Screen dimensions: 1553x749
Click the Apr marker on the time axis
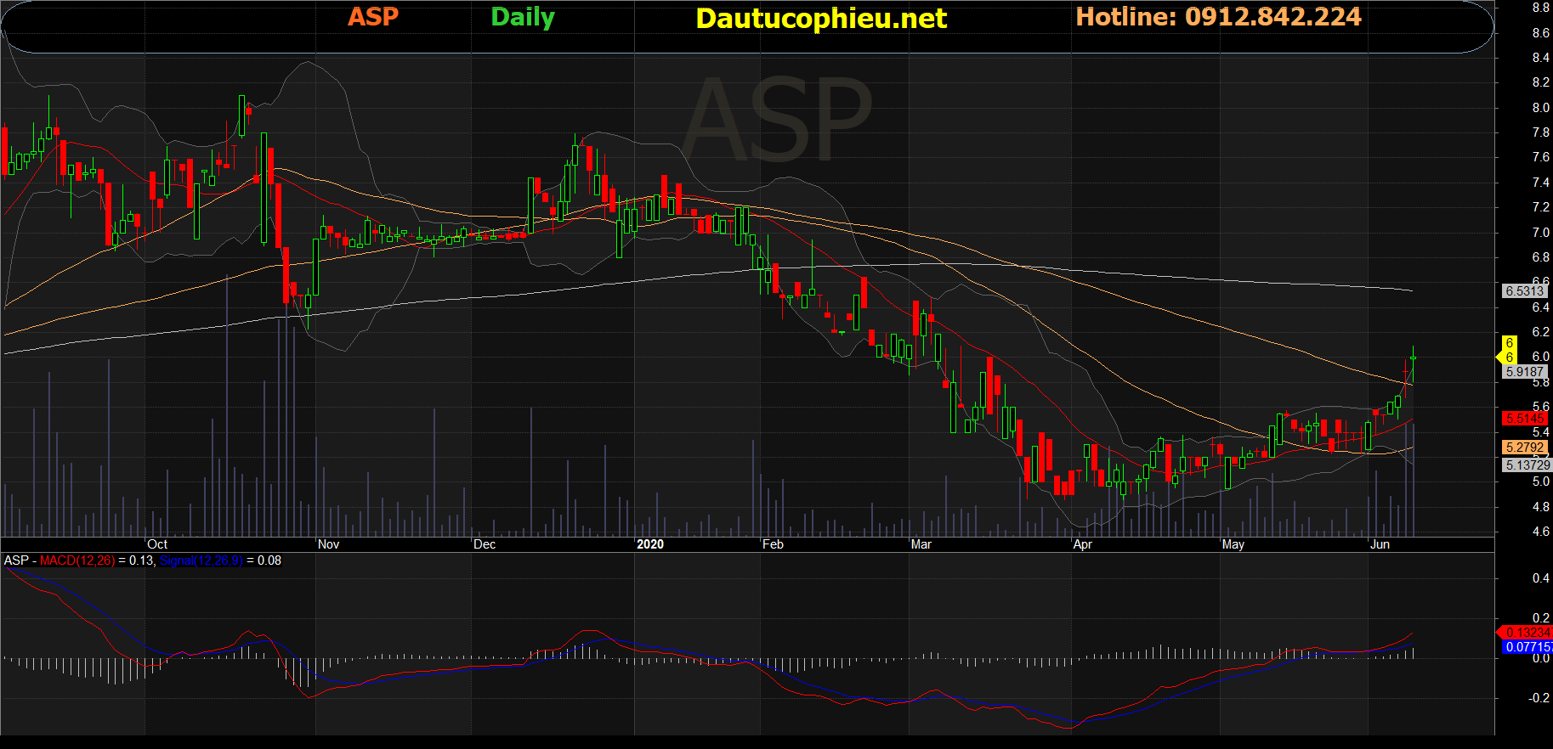[1082, 544]
